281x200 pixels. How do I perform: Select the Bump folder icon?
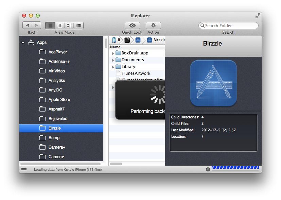click(x=42, y=137)
